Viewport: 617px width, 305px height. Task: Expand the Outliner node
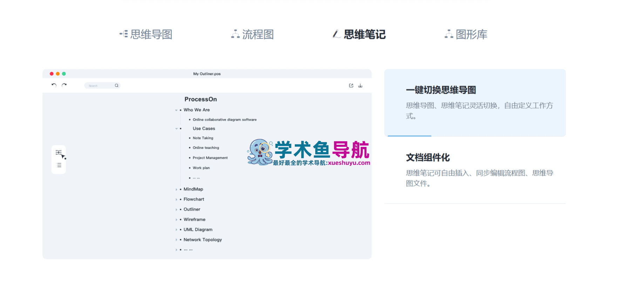pyautogui.click(x=176, y=210)
